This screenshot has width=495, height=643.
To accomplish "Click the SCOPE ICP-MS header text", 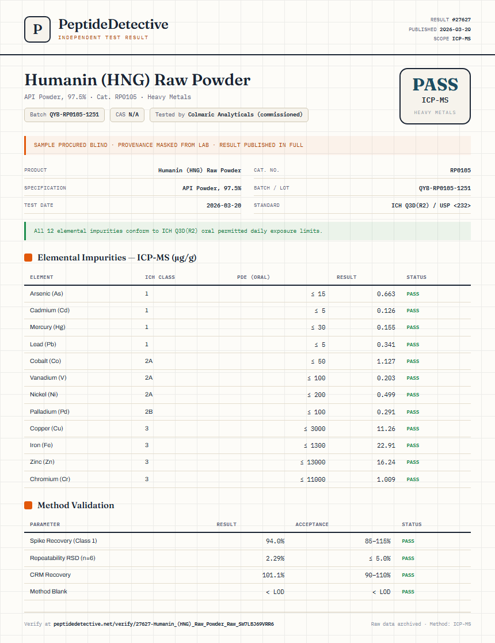I will [452, 39].
